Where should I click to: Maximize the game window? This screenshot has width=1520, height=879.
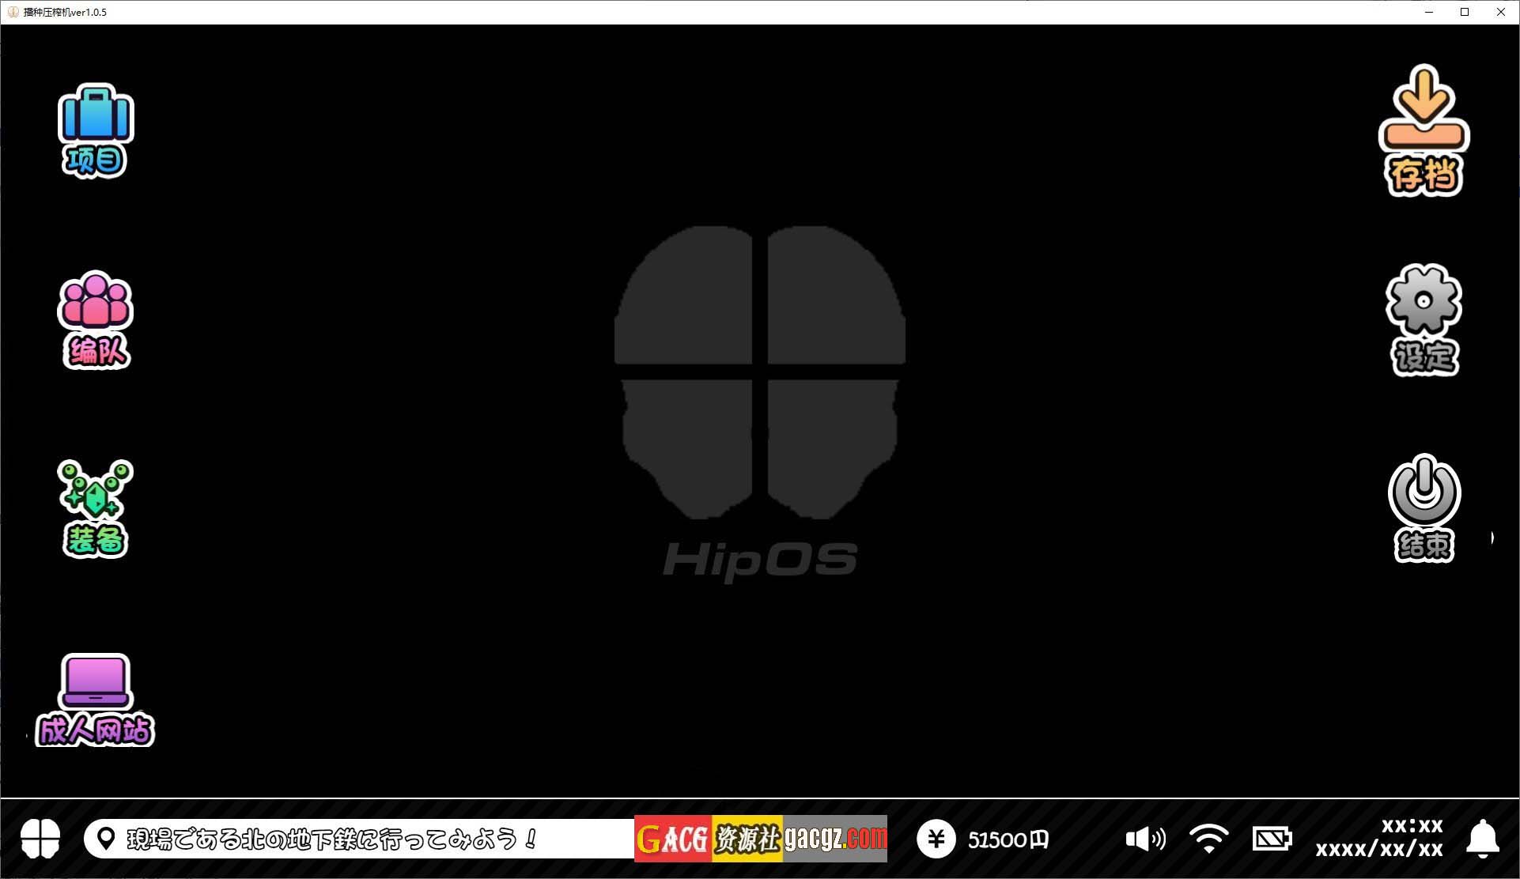[x=1465, y=12]
